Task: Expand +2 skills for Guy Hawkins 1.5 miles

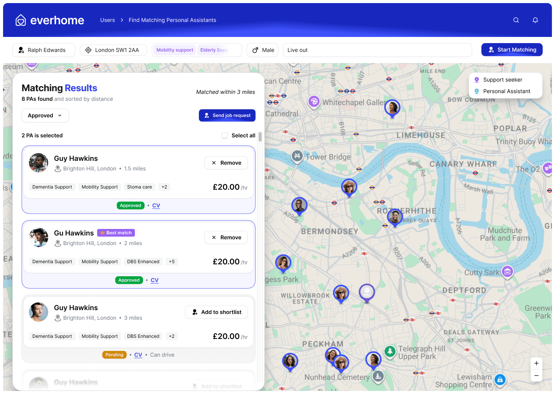Action: tap(165, 187)
